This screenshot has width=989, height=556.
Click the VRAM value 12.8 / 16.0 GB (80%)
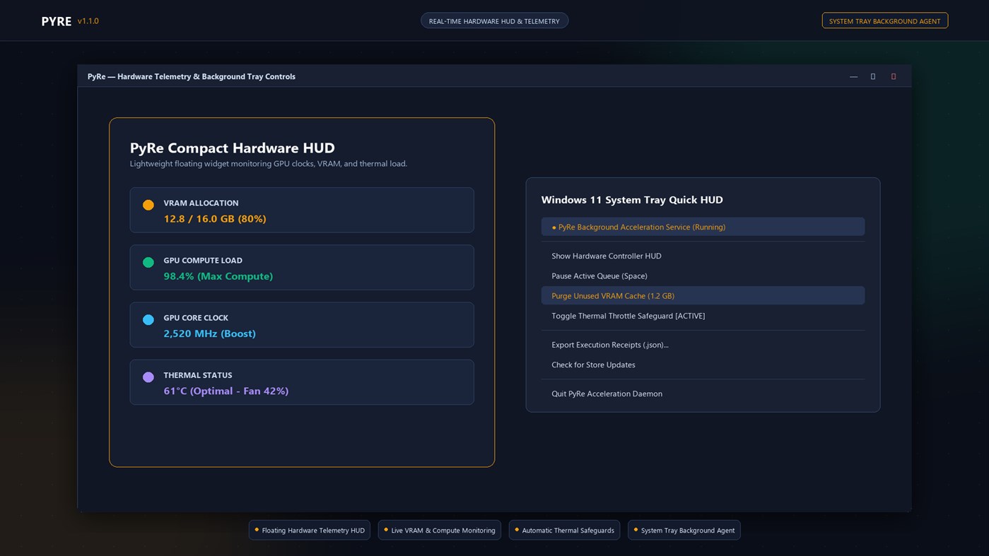click(215, 219)
